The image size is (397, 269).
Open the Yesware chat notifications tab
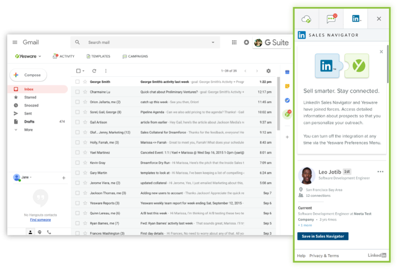(x=331, y=19)
